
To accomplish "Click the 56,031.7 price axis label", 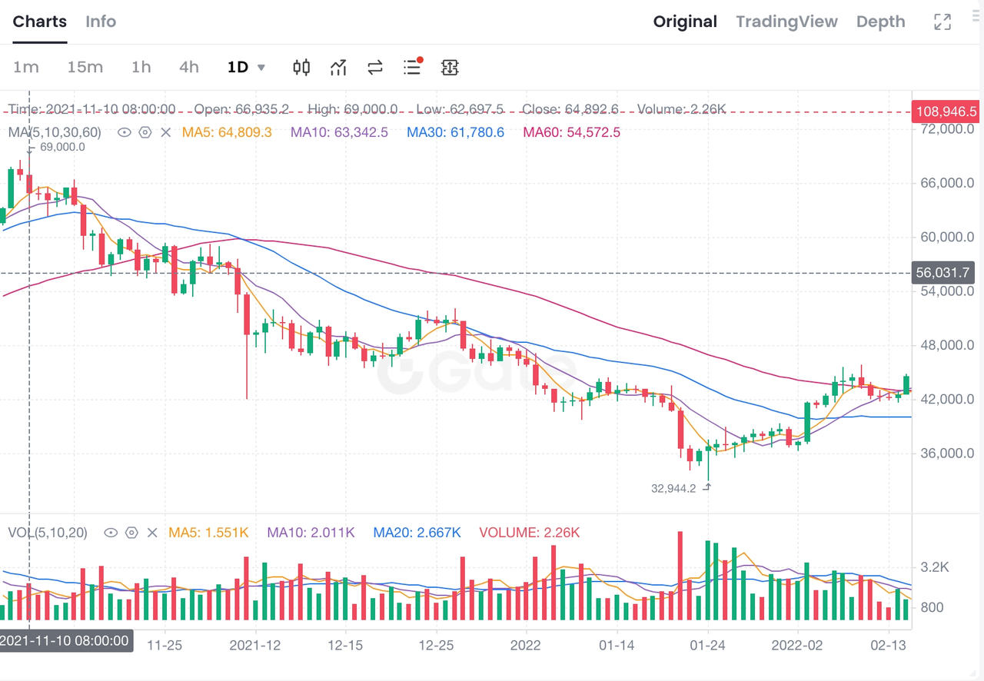I will [942, 273].
